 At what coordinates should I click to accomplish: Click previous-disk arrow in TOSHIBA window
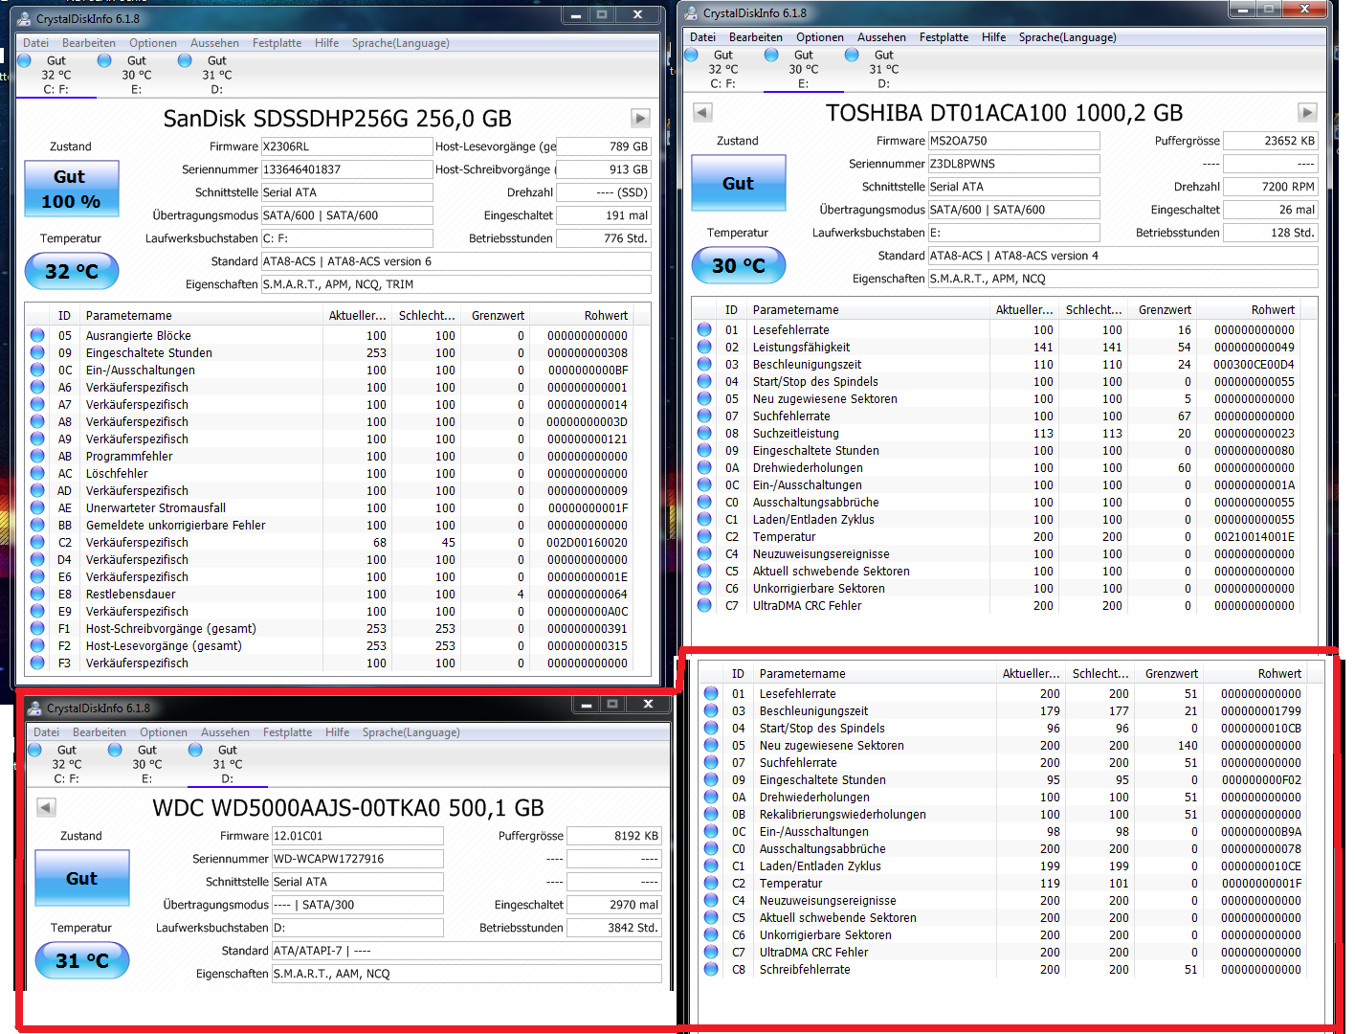pyautogui.click(x=702, y=112)
